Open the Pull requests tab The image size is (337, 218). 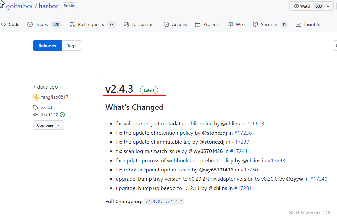[x=93, y=24]
